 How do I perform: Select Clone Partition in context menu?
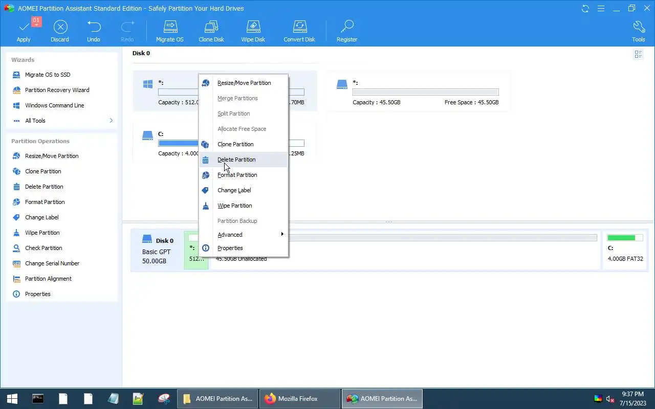tap(244, 144)
